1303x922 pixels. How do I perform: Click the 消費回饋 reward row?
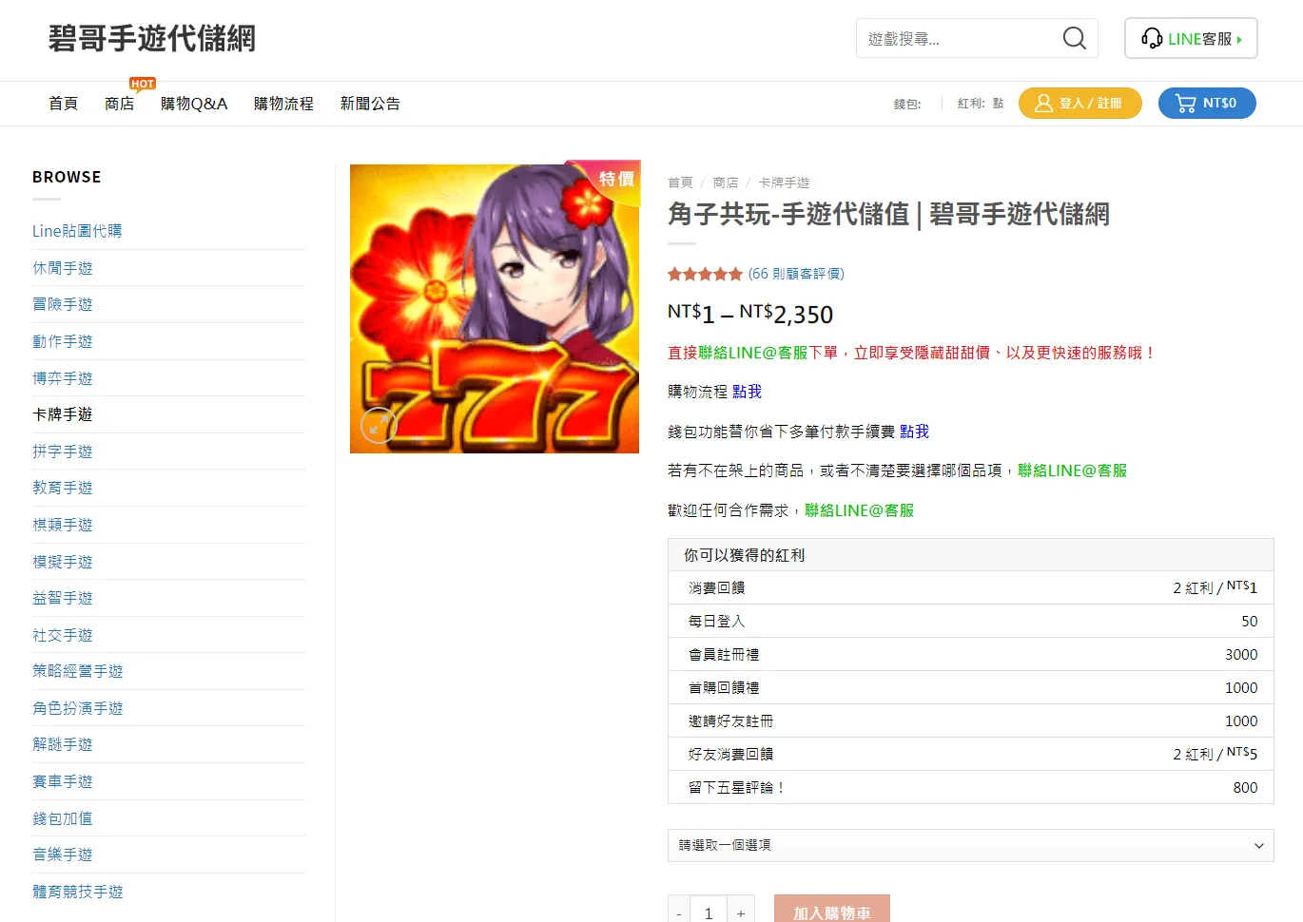(x=970, y=587)
